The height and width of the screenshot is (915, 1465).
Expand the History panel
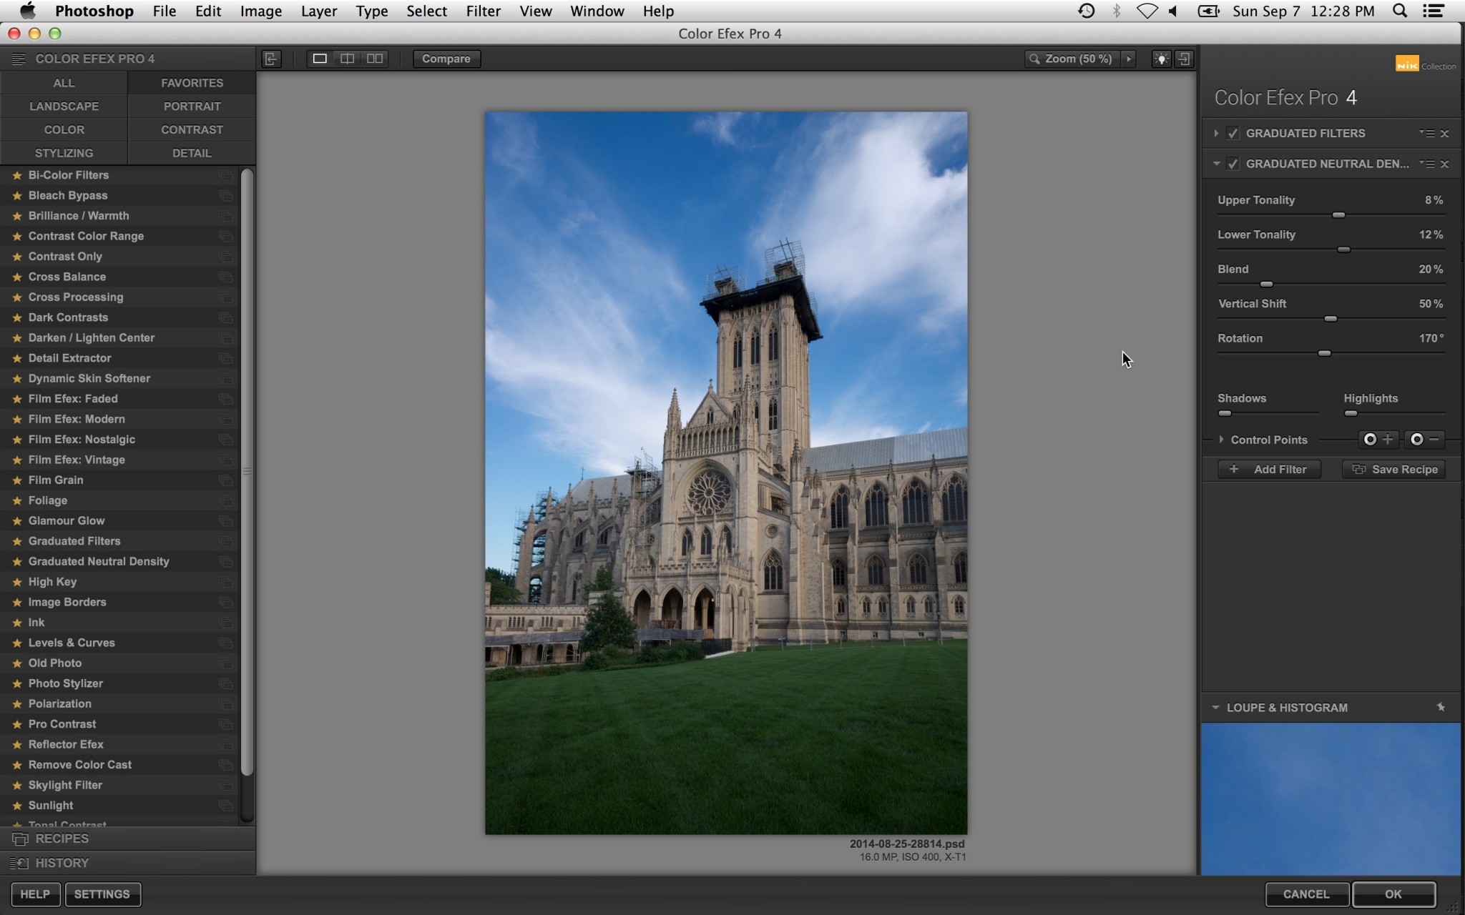128,864
